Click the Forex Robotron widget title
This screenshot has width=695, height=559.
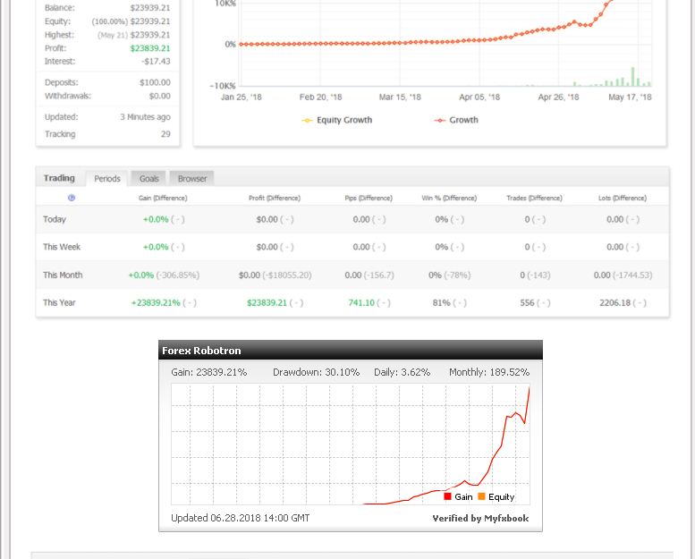201,351
